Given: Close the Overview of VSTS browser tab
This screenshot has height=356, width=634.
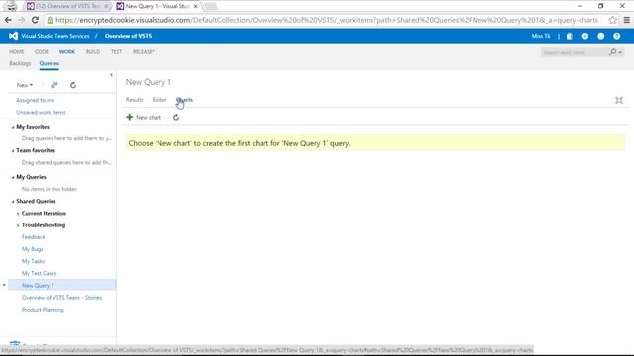Looking at the screenshot, I should [106, 6].
